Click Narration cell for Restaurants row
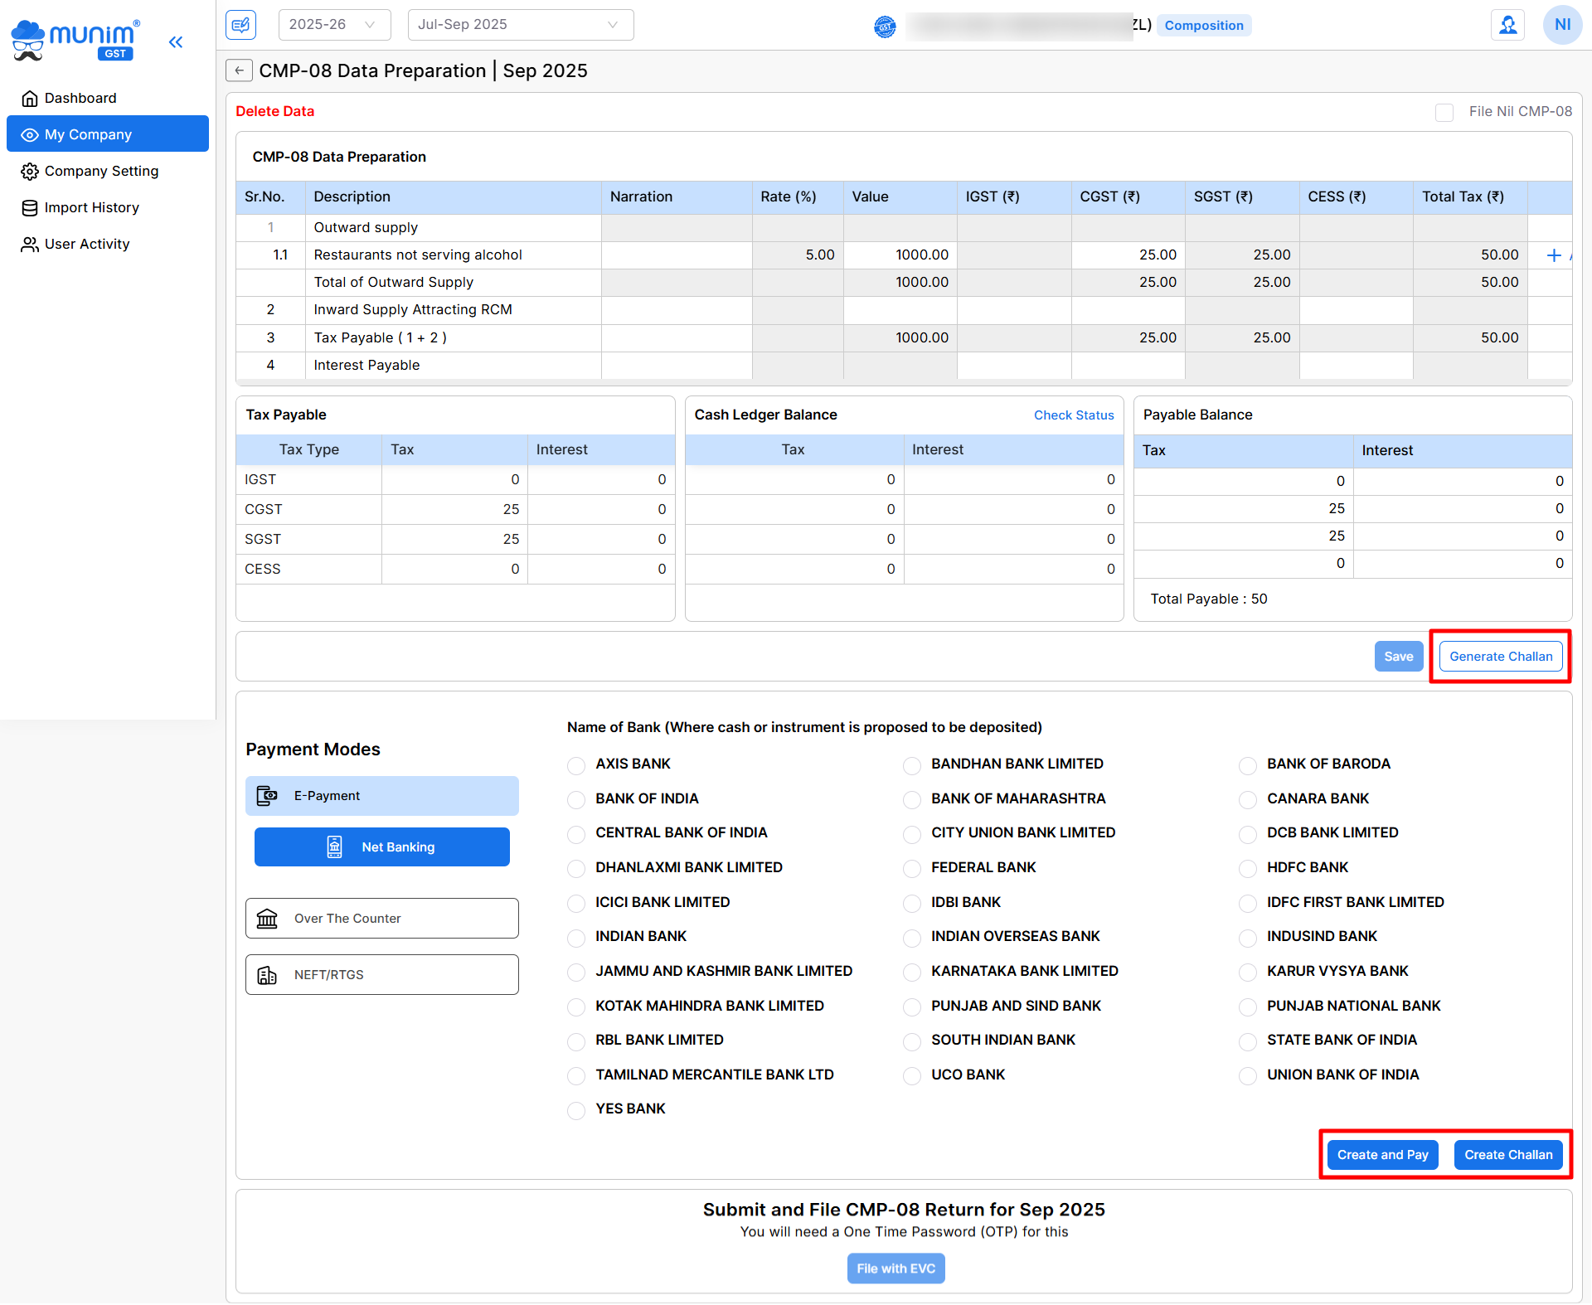Image resolution: width=1592 pixels, height=1305 pixels. pos(676,255)
